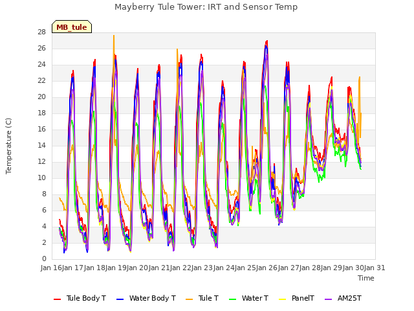Click purple AM25T legend swatch
414x311 pixels.
pos(328,299)
